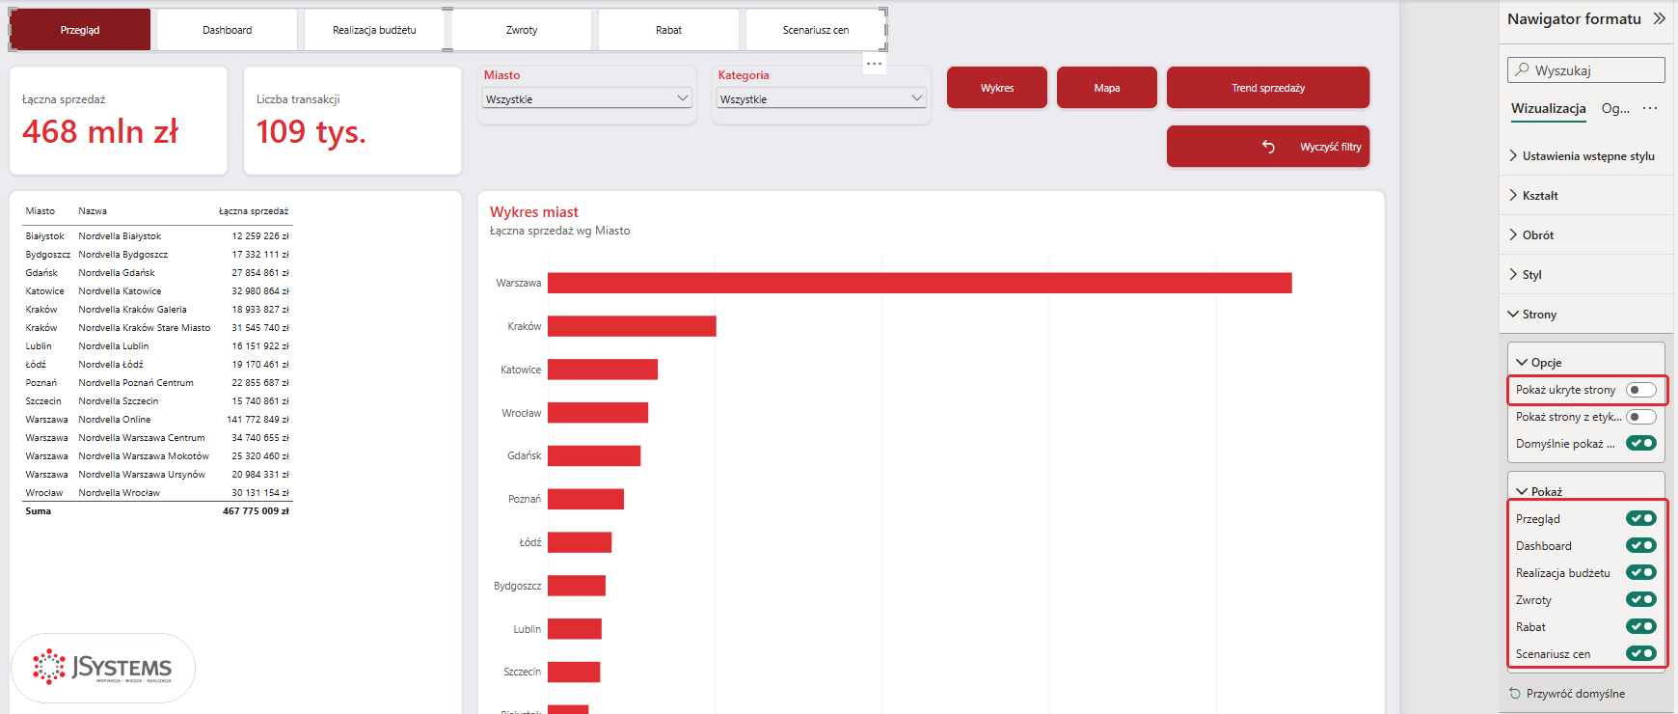Collapse the Strony section
The image size is (1678, 714).
1586,314
